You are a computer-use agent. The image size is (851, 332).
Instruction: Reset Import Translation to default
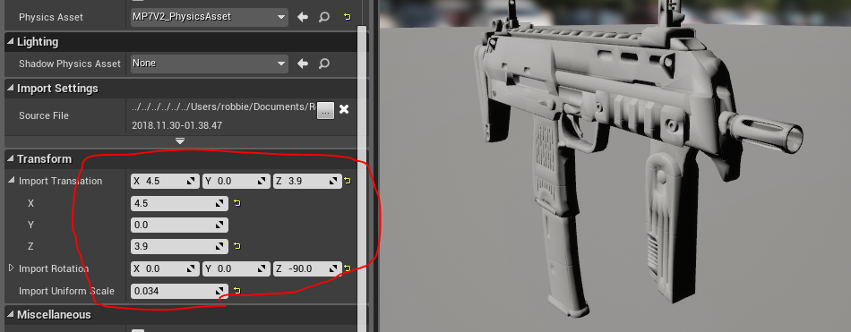(348, 181)
